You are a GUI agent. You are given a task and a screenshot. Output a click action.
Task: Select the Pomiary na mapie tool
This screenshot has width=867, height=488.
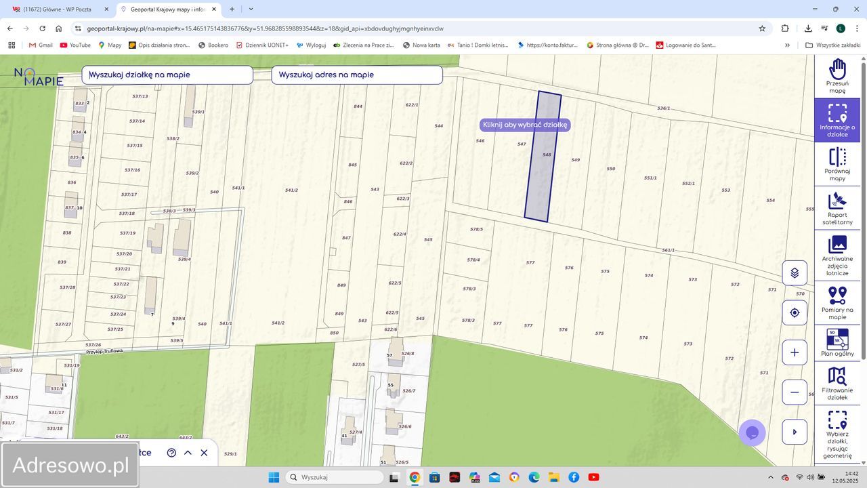[837, 302]
